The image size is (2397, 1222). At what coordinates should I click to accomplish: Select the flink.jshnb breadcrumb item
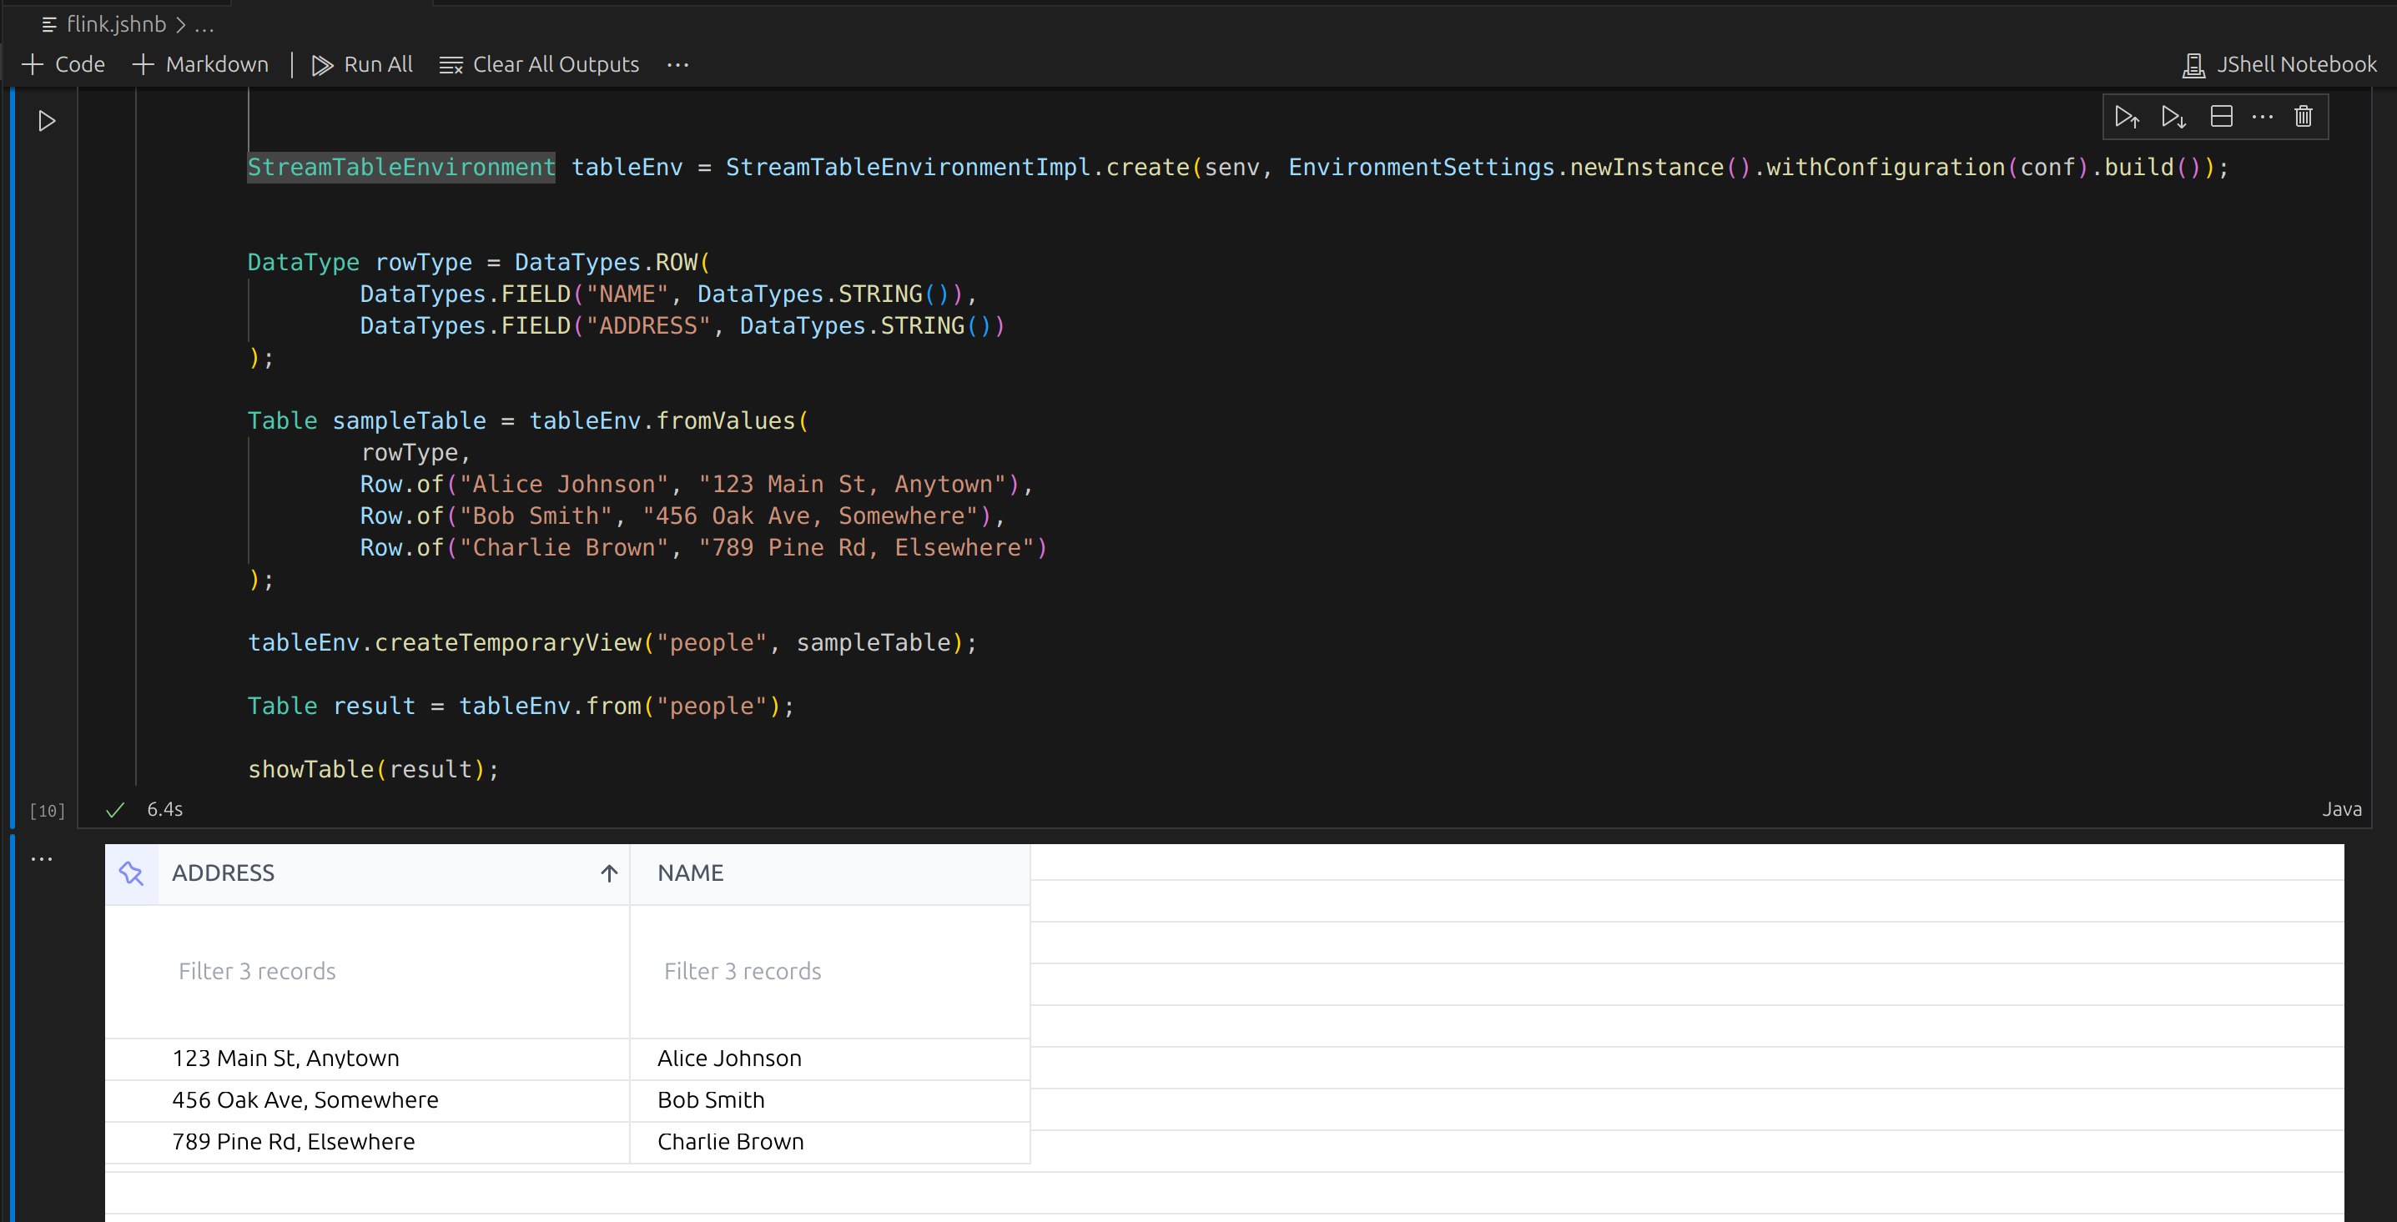115,24
